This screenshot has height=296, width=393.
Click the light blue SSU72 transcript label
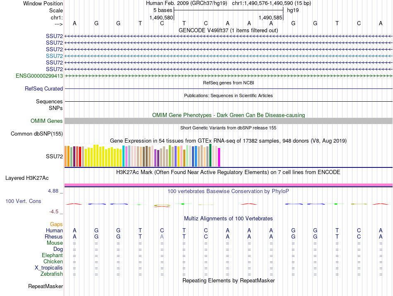coord(54,56)
